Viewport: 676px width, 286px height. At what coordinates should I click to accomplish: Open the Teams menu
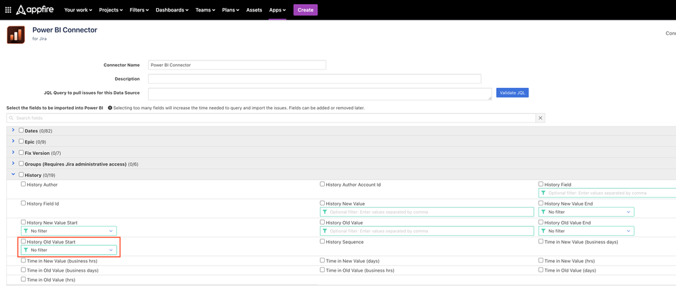(x=205, y=10)
